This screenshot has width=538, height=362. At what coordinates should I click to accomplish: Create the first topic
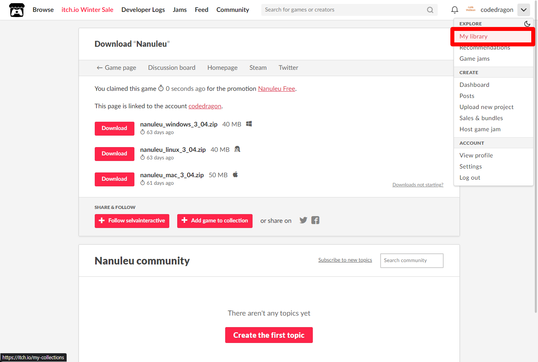point(269,335)
